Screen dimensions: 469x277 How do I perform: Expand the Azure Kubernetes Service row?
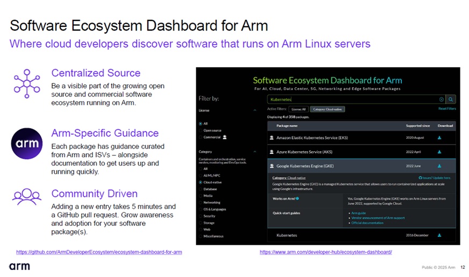click(x=362, y=152)
